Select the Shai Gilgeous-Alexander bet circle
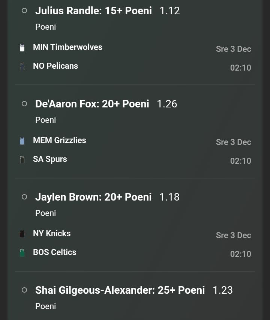Screen dimensions: 270x320 [24, 290]
